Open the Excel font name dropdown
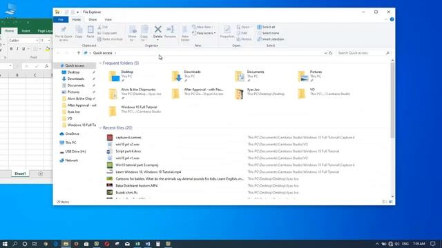The width and height of the screenshot is (442, 248). click(37, 41)
